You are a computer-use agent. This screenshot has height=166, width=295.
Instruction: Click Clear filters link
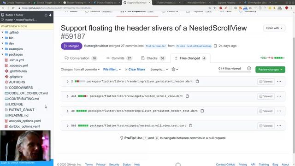pos(135,70)
